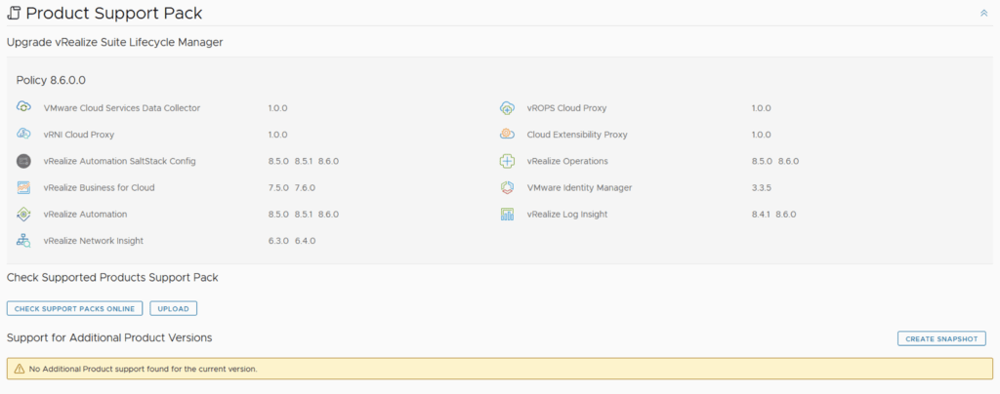Click the Create Snapshot button
This screenshot has height=394, width=1000.
coord(941,338)
